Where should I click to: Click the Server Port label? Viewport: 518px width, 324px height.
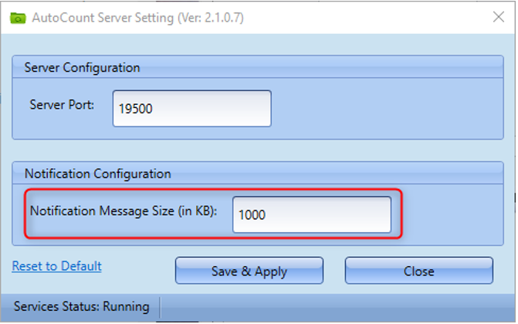(x=62, y=105)
